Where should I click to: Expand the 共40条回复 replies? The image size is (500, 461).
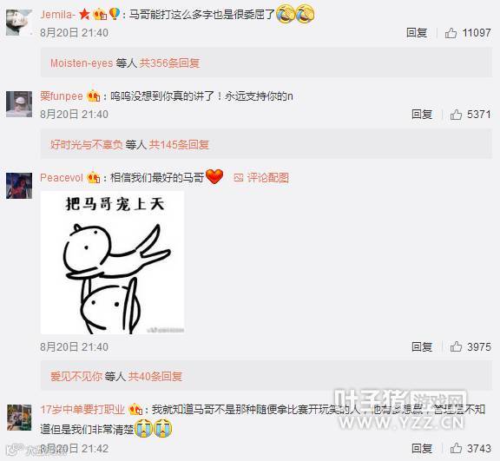tap(155, 376)
